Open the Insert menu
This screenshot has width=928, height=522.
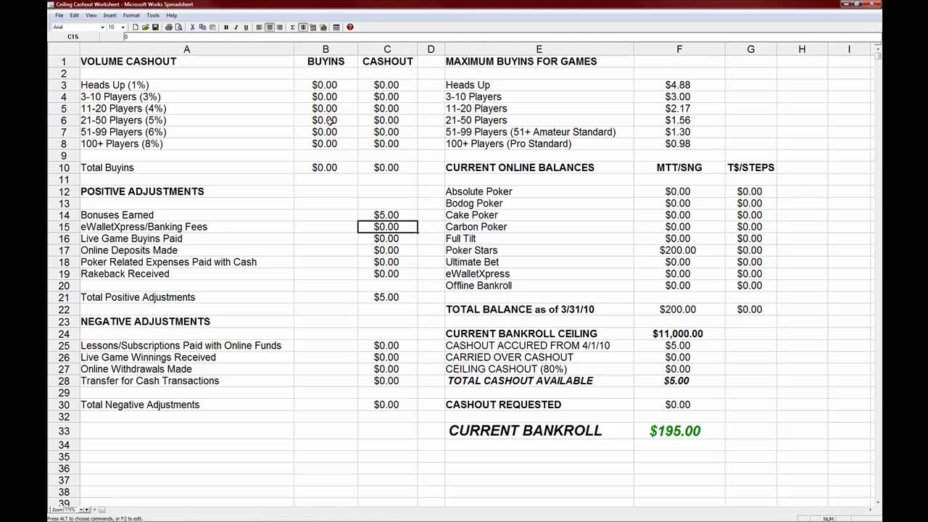pyautogui.click(x=109, y=15)
